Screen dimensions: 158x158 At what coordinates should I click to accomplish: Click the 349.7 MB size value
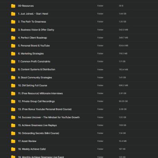coord(123,38)
